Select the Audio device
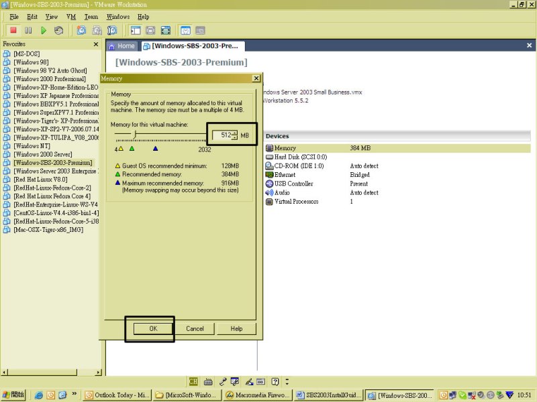 278,192
